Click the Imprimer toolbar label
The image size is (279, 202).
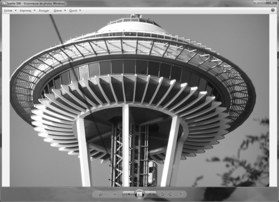(26, 11)
